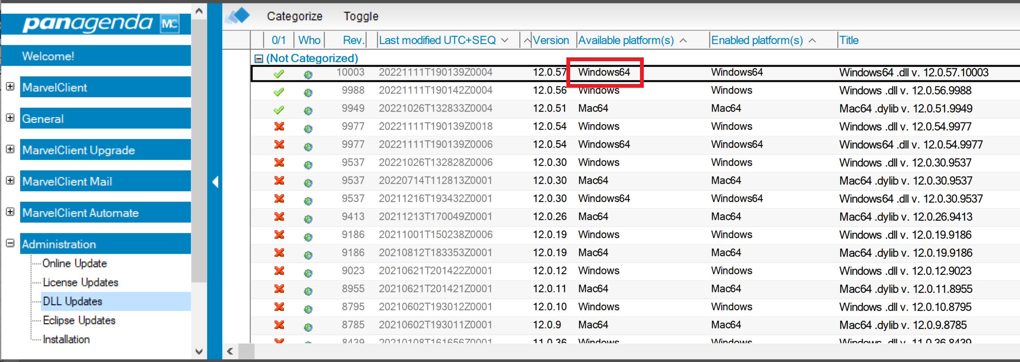This screenshot has width=1020, height=362.
Task: Select title Windows64 .dll v. 12.0.57.10003
Action: pos(913,73)
